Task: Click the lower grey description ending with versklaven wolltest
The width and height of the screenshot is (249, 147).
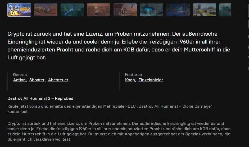Action: coord(119,131)
